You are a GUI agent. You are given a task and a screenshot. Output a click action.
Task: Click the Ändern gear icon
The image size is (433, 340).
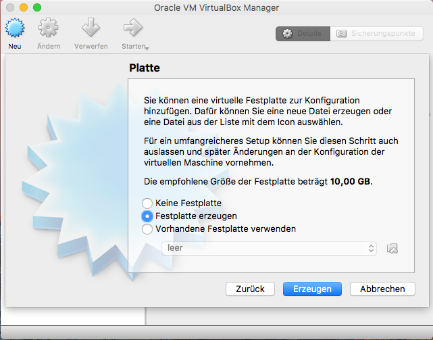49,29
